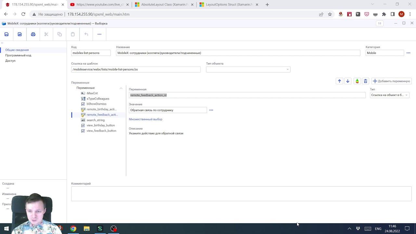Image resolution: width=416 pixels, height=234 pixels.
Task: Click the green and orange variable button
Action: pyautogui.click(x=357, y=81)
